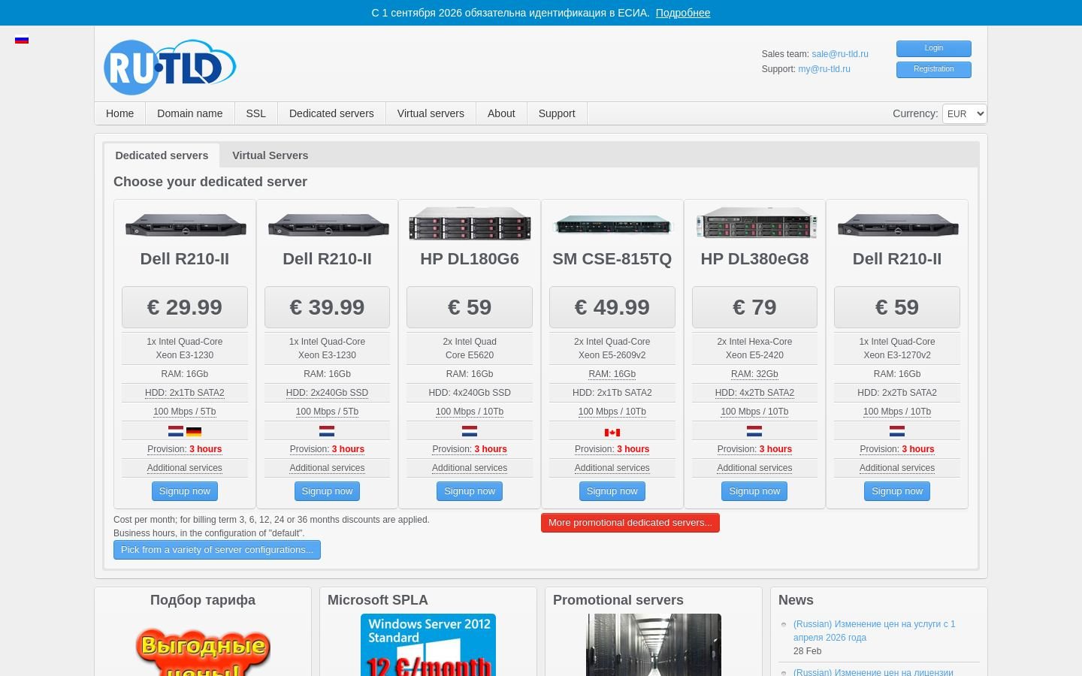The image size is (1082, 676).
Task: Click the € 49.99 price box
Action: 612,307
